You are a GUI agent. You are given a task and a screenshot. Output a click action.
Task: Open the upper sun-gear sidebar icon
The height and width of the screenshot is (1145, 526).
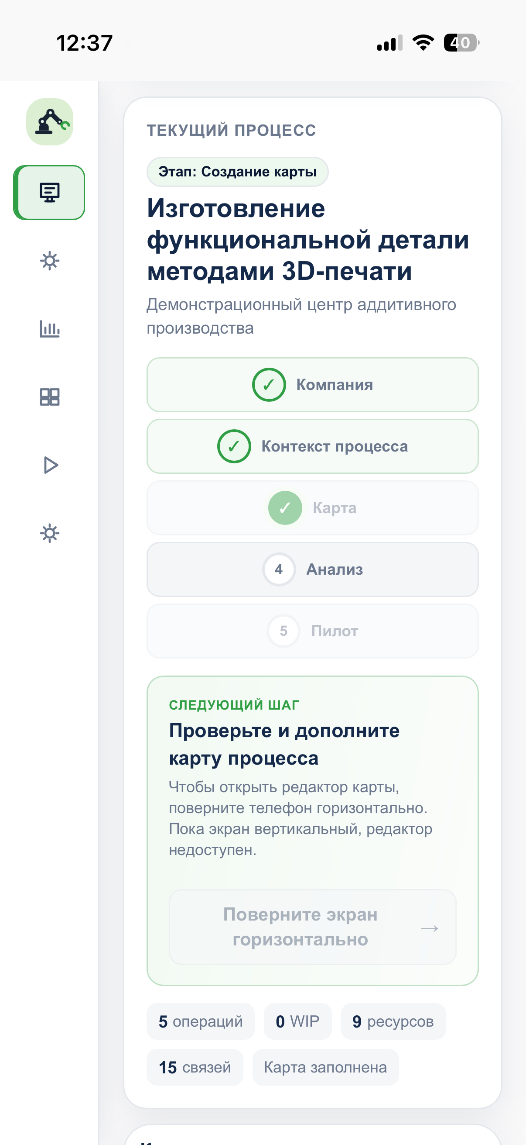[x=50, y=261]
